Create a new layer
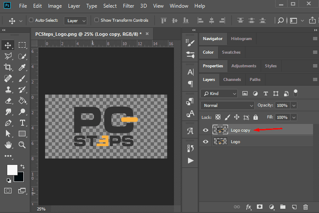 point(294,207)
